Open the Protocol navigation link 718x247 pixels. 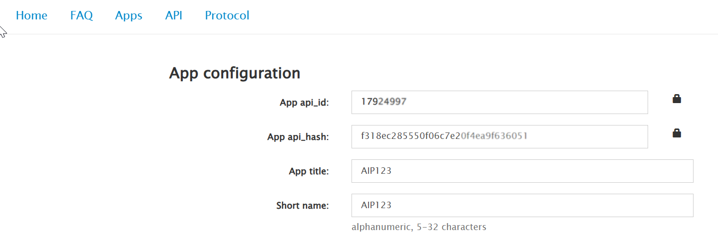(x=227, y=15)
